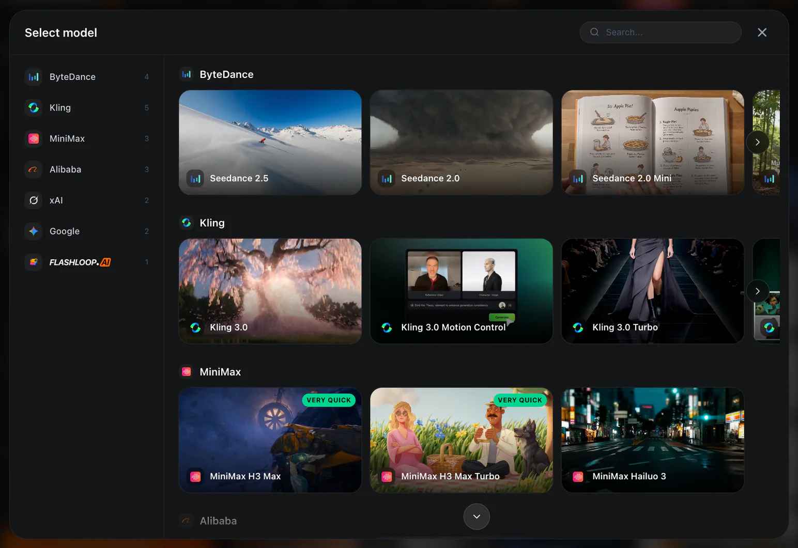
Task: Filter models by ByteDance provider
Action: coord(87,77)
